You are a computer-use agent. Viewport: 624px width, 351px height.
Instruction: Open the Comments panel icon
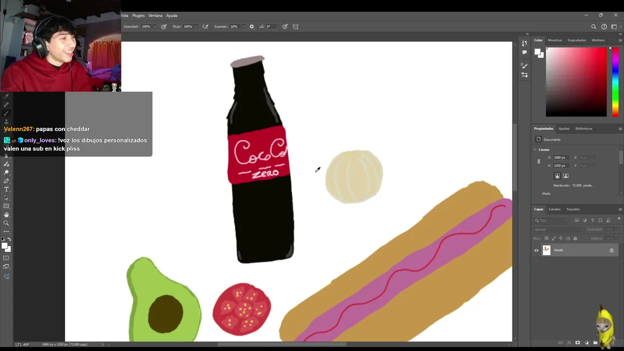pyautogui.click(x=525, y=52)
